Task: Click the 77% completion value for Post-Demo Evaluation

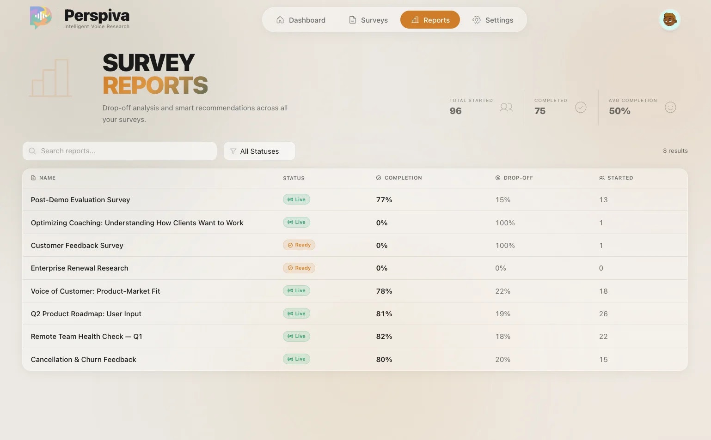Action: (x=384, y=199)
